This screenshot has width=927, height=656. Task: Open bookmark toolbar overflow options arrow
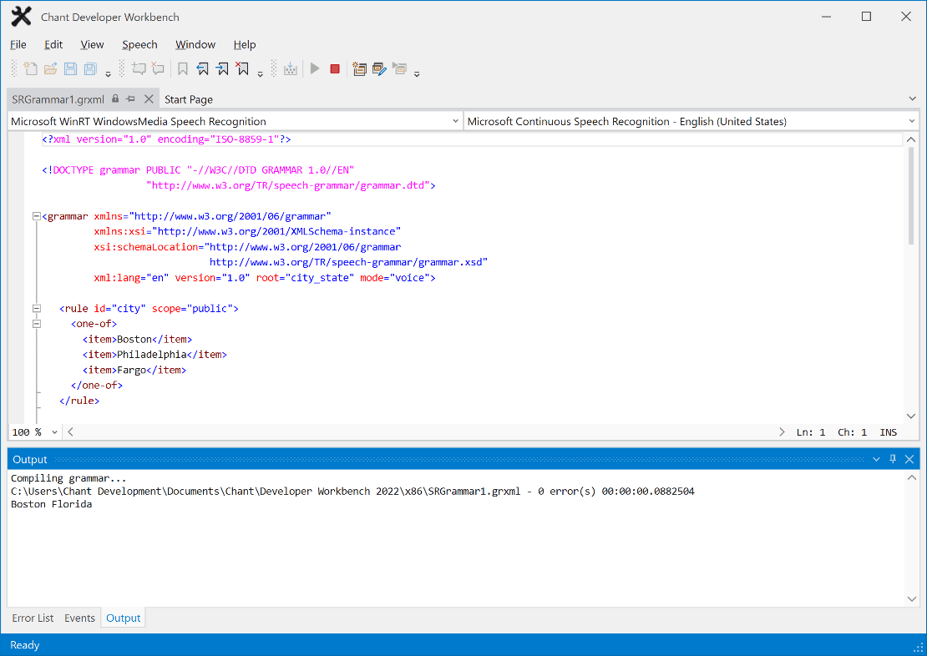pyautogui.click(x=260, y=74)
